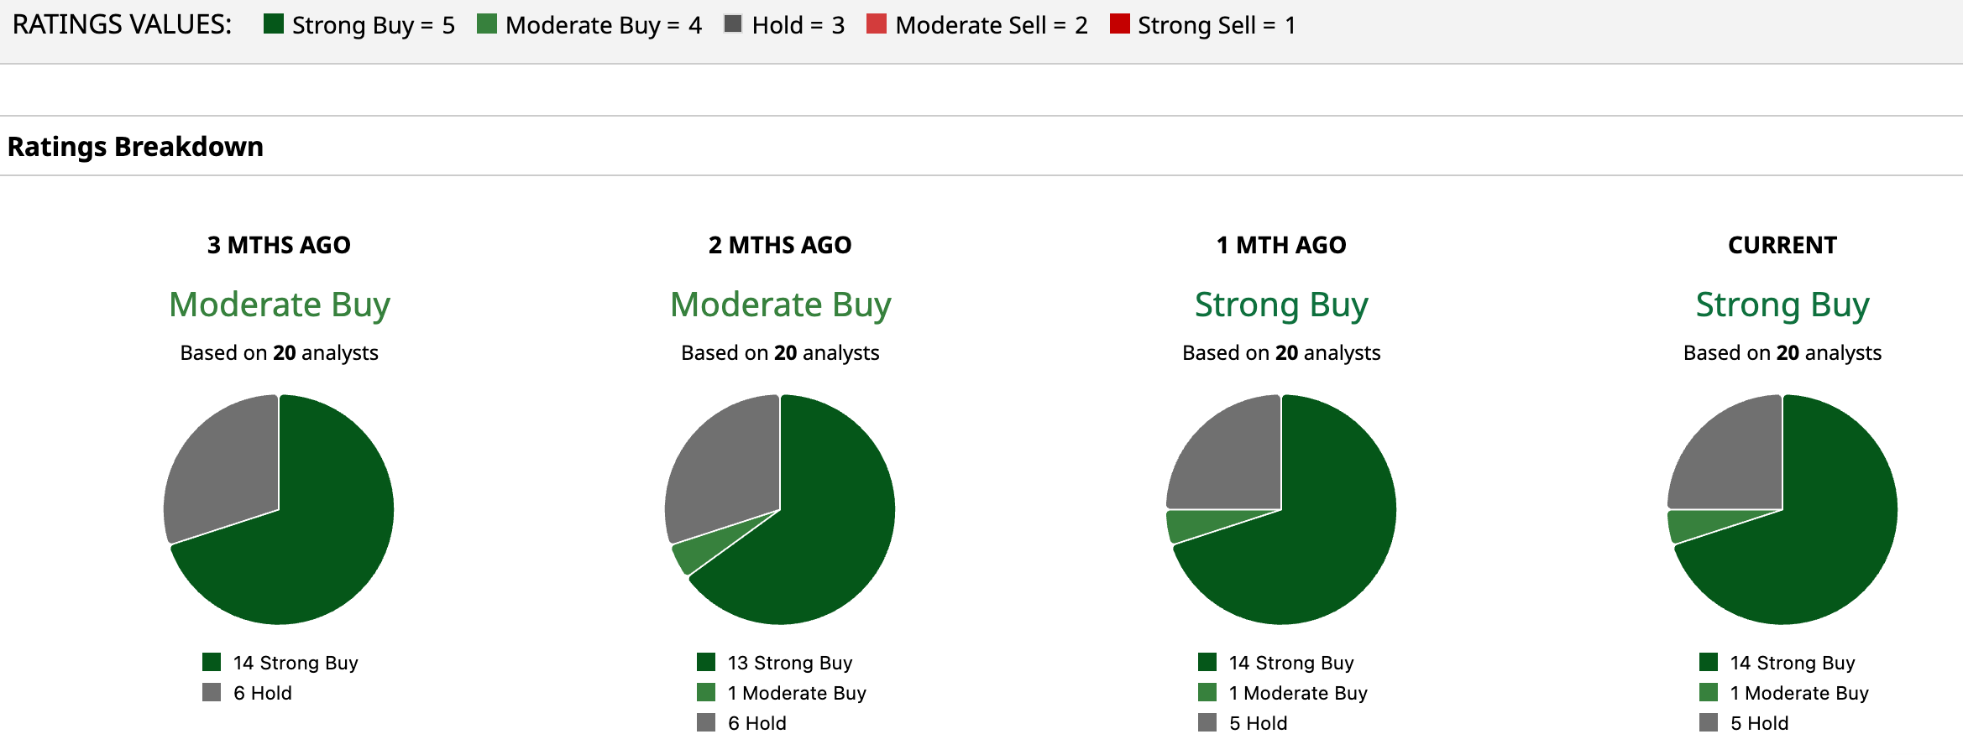Click the Moderate Buy = 4 legend swatch
Image resolution: width=1963 pixels, height=755 pixels.
(486, 23)
